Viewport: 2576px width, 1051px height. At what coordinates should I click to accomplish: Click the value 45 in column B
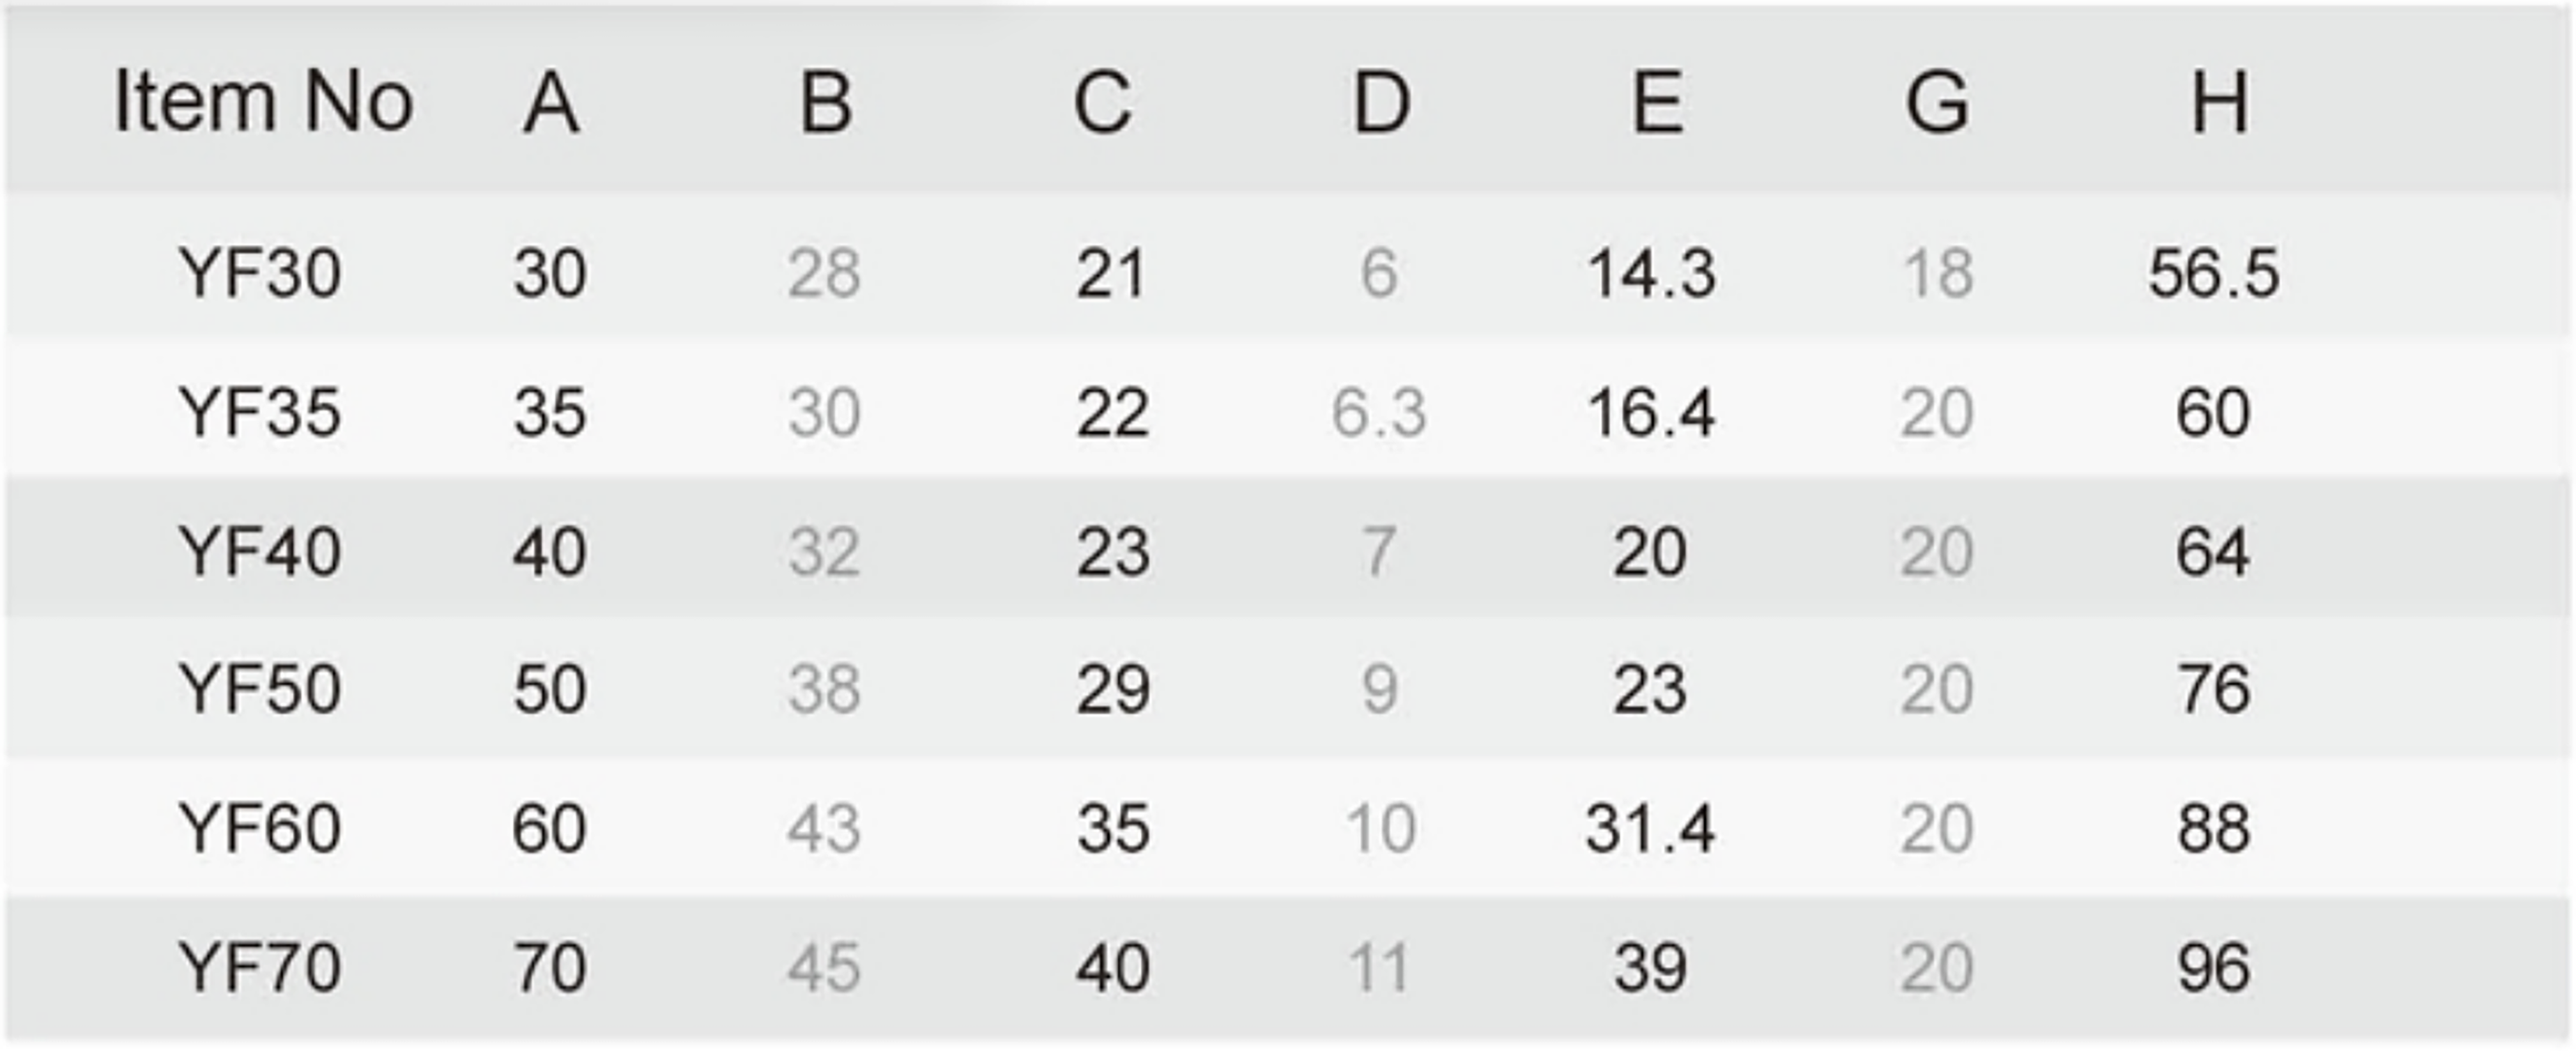[823, 966]
